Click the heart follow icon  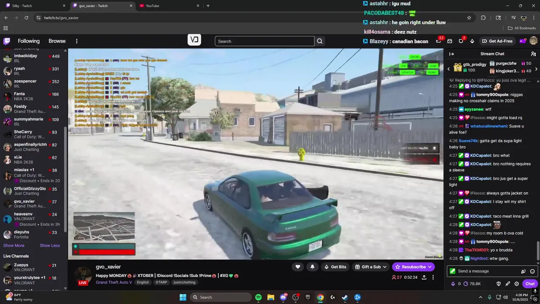(297, 267)
